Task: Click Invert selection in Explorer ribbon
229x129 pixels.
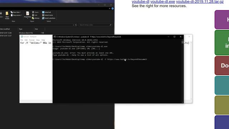Action: (49, 18)
